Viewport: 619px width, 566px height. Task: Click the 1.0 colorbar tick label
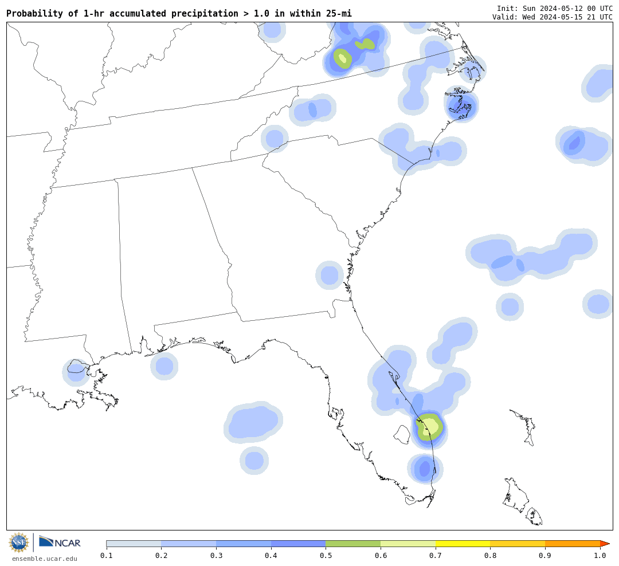point(600,556)
